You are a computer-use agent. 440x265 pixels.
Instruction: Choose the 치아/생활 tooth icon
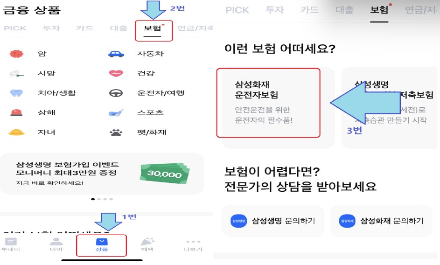[x=16, y=93]
